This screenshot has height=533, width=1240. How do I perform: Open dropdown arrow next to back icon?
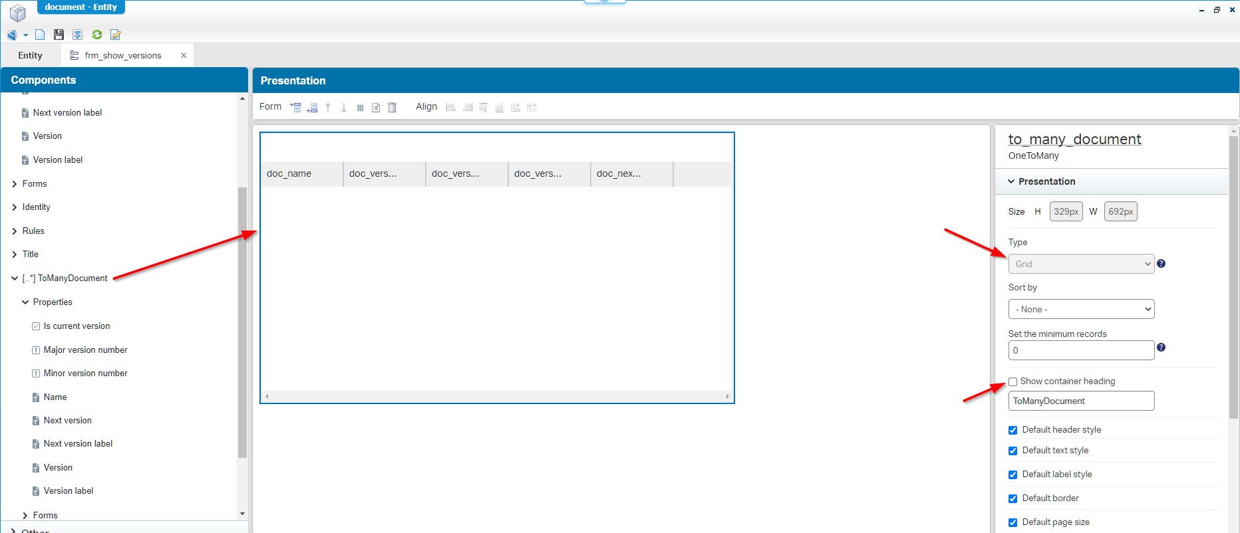tap(26, 35)
